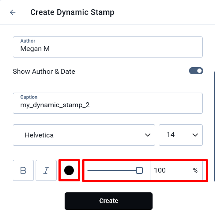Click into the Caption text field

(108, 103)
